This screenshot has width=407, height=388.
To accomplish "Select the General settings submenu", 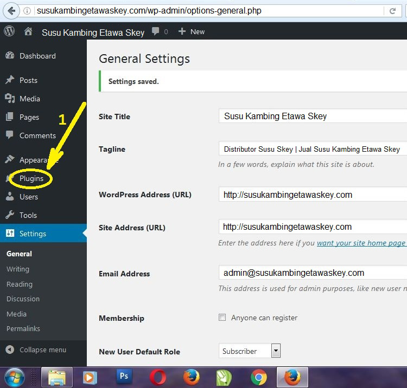I will [x=19, y=254].
